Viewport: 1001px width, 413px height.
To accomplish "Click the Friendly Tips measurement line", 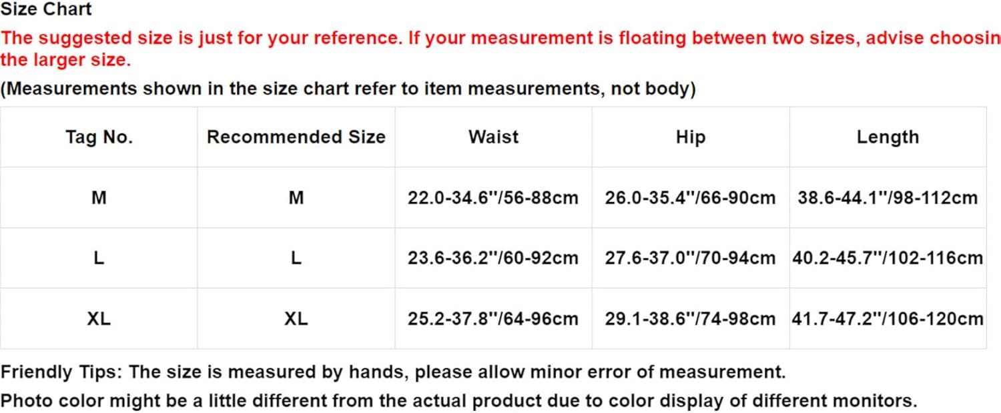I will (393, 372).
